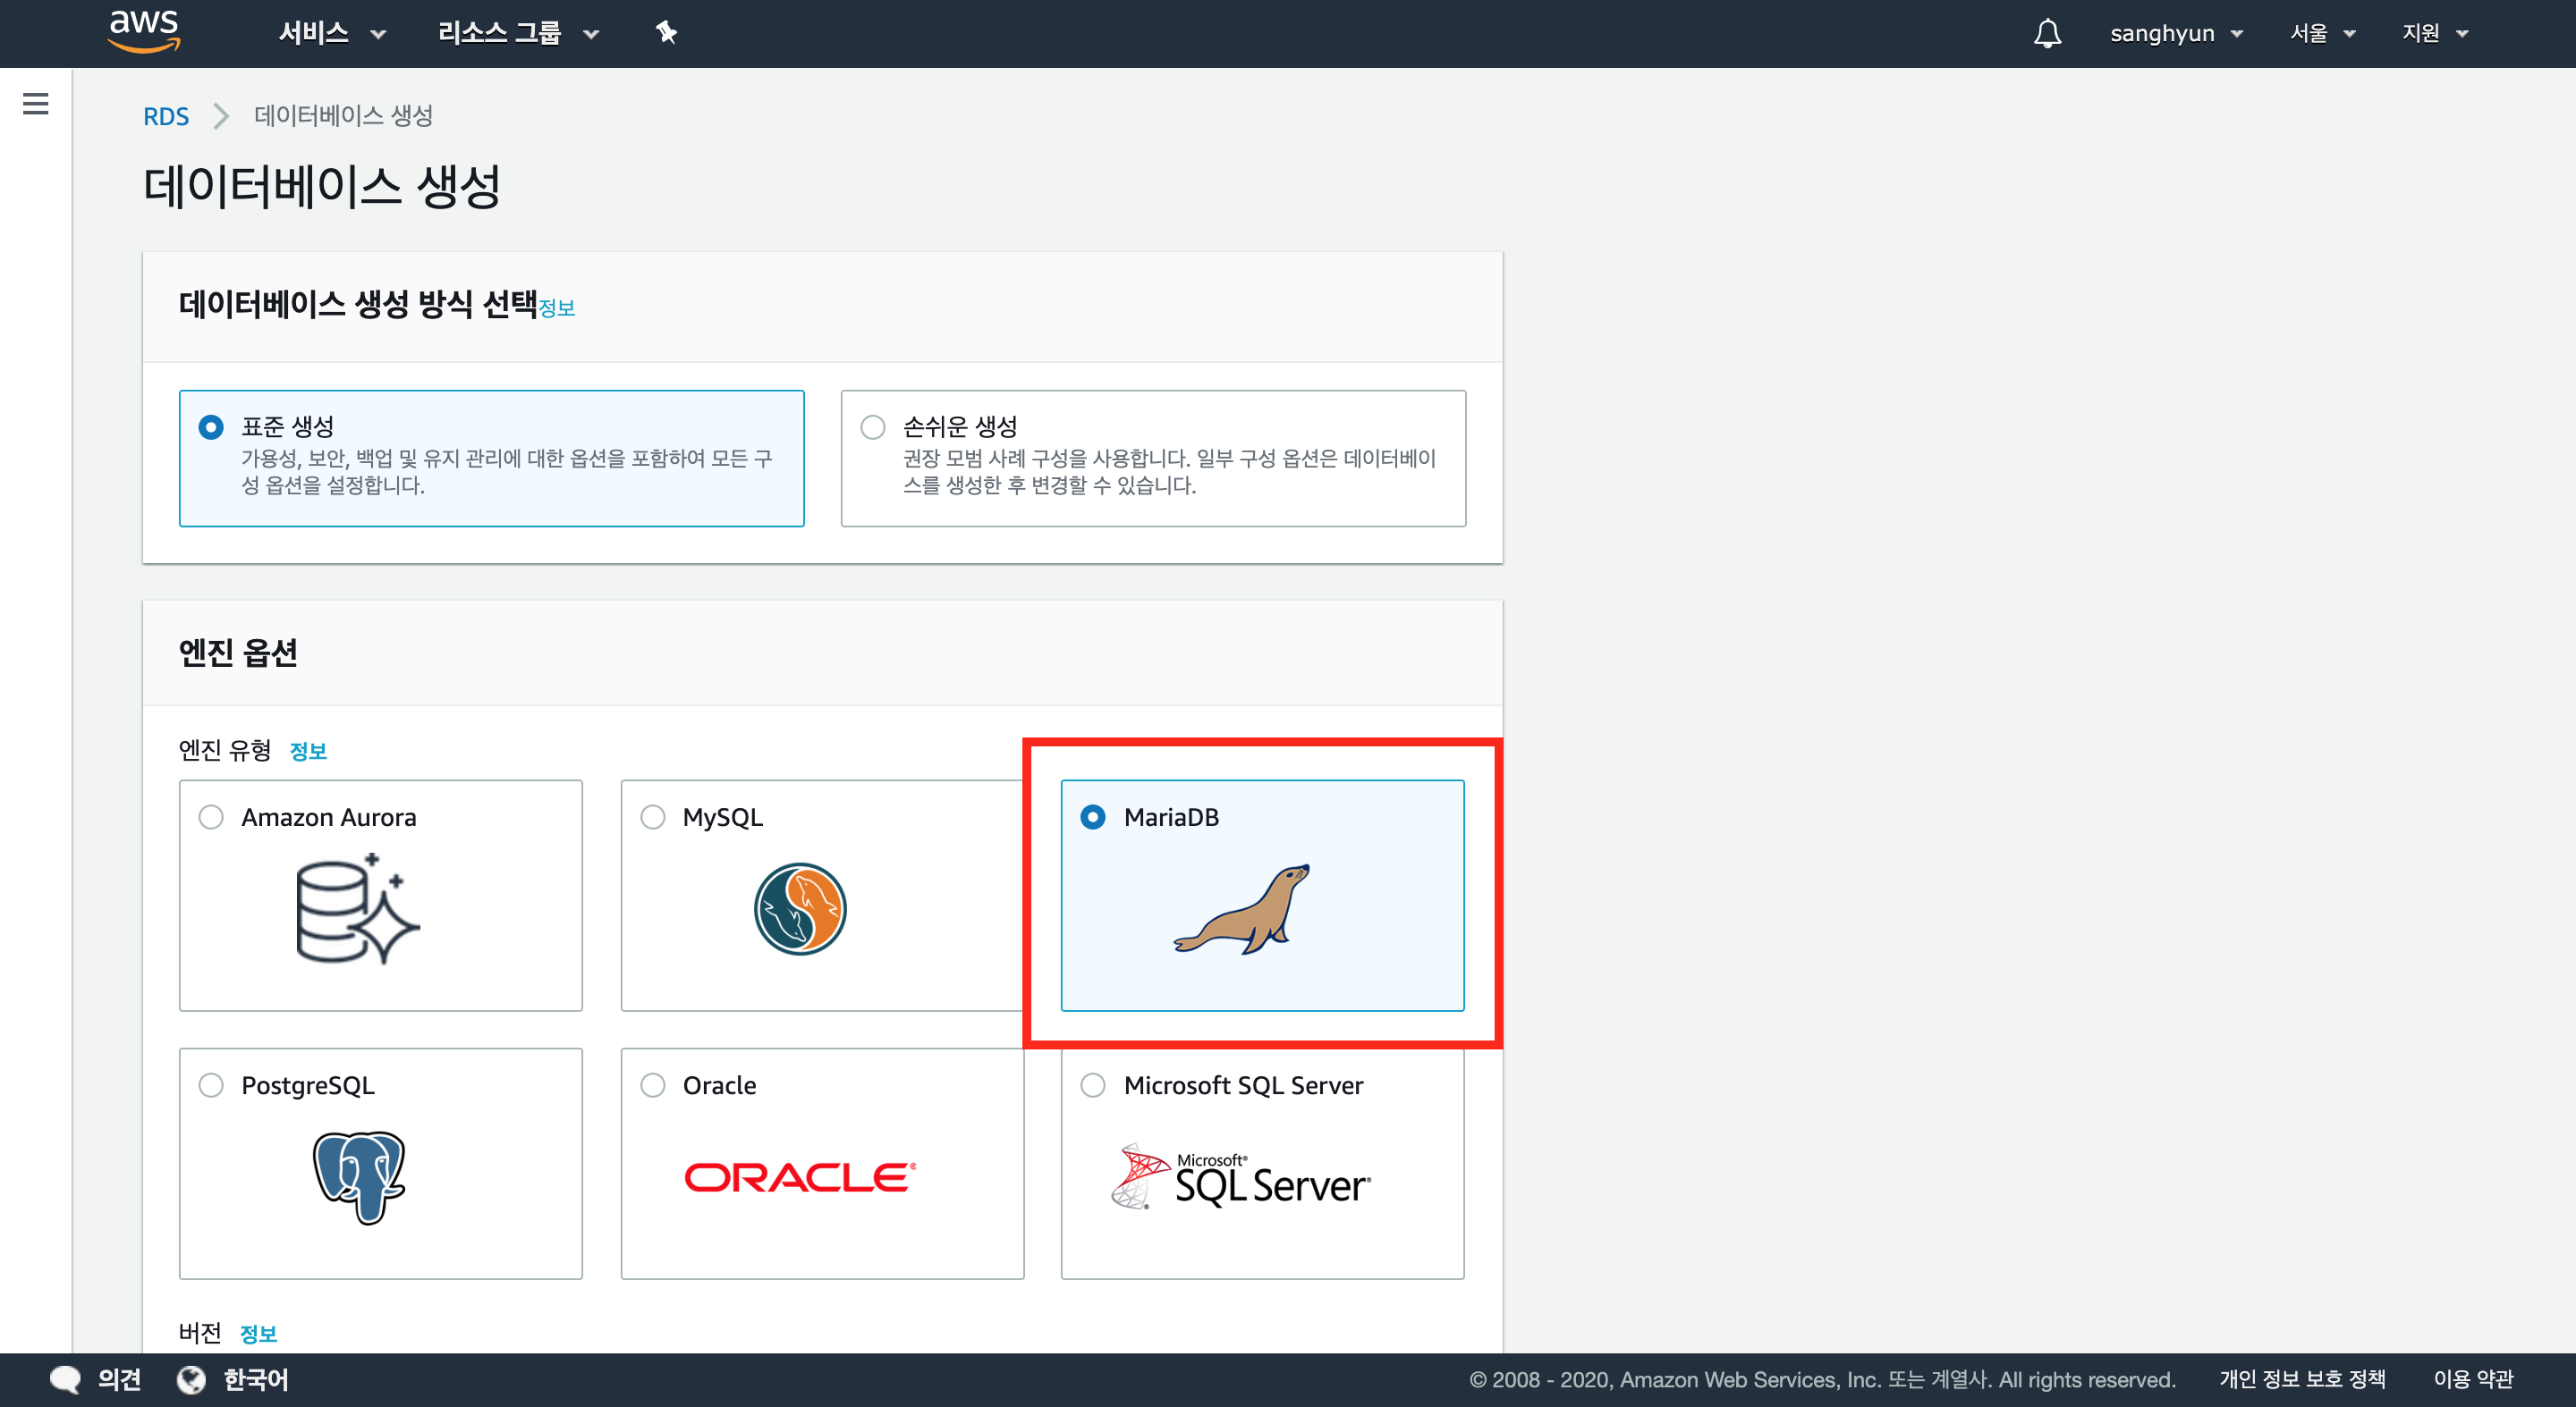Expand the 서비스 dropdown menu
The height and width of the screenshot is (1407, 2576).
click(332, 33)
